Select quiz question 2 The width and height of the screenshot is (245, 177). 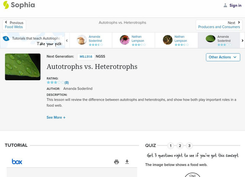pos(180,146)
